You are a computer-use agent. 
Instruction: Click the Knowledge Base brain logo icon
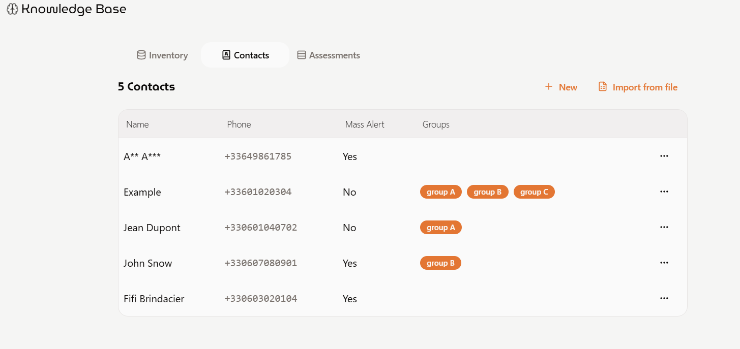(x=12, y=9)
